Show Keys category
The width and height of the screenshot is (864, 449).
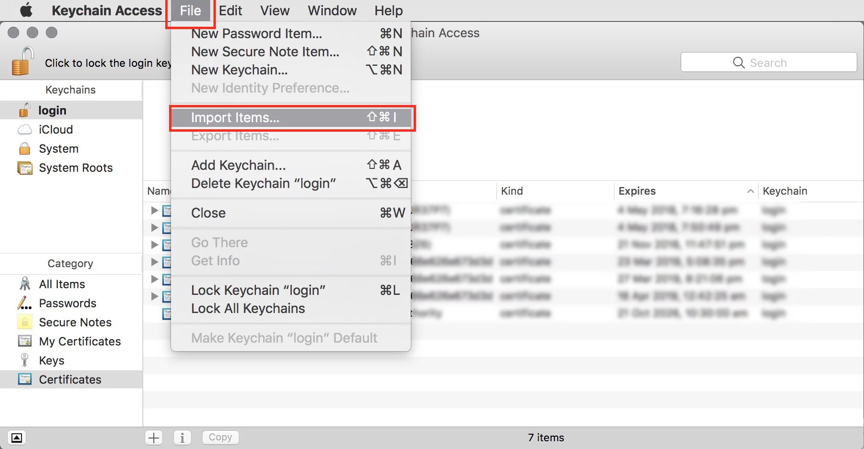pos(71,360)
